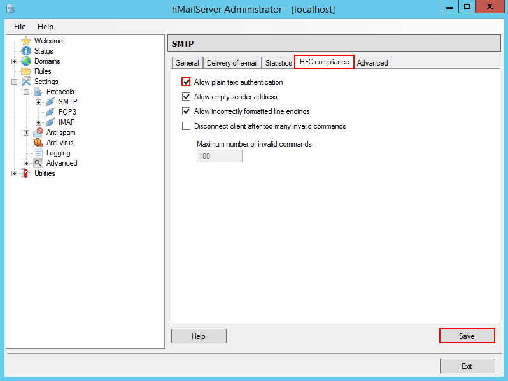Screen dimensions: 508x381
Task: Enable Disconnect client after too many invalid commands
Action: click(186, 126)
